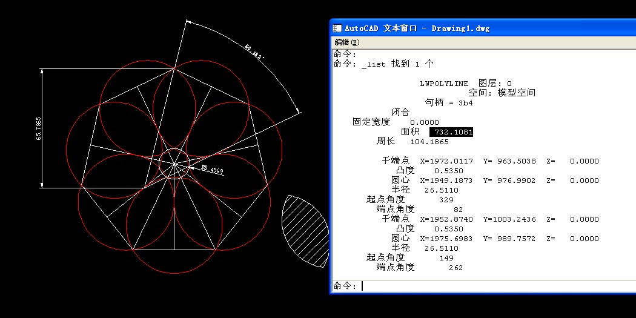This screenshot has width=636, height=318.
Task: Click the AutoCAD text window title bar icon
Action: pyautogui.click(x=337, y=28)
